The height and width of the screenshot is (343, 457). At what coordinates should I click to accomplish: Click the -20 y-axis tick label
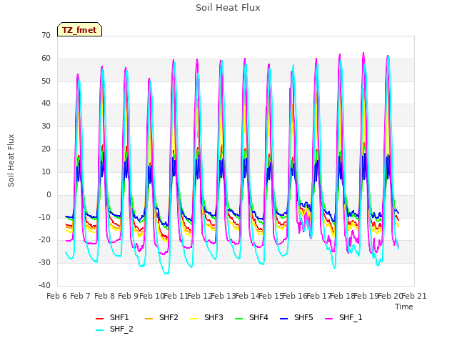click(x=44, y=240)
